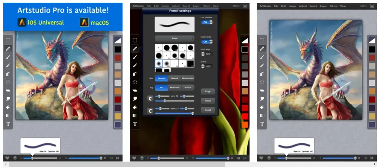Open the Layers icon in Pencil settings screenshot
The width and height of the screenshot is (377, 168).
142,158
